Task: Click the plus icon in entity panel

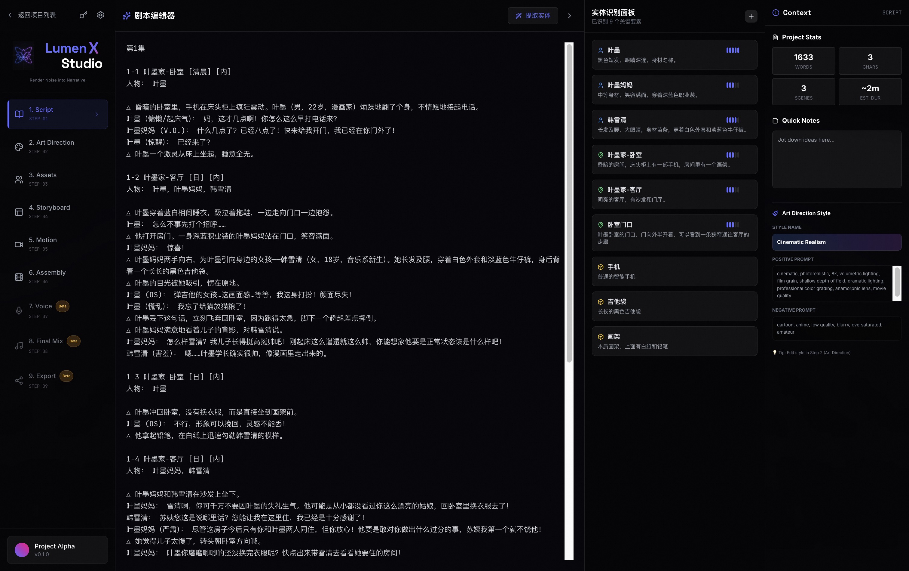Action: 751,16
